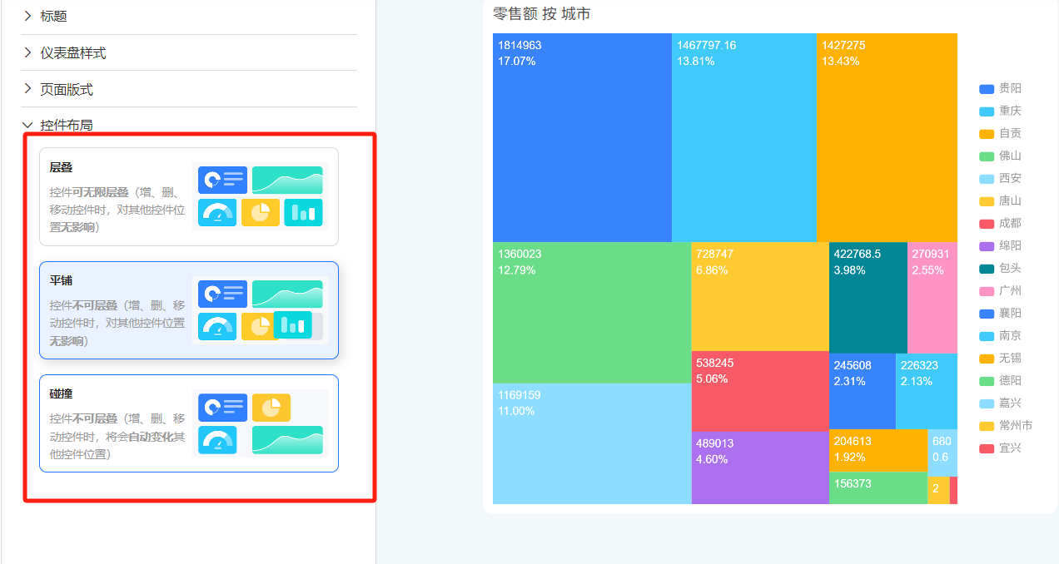Expand the 标题 section
The image size is (1059, 564).
point(53,16)
